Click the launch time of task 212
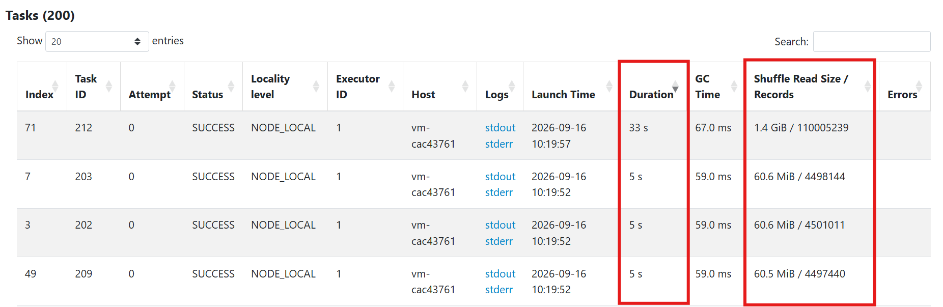This screenshot has width=943, height=307. click(559, 136)
